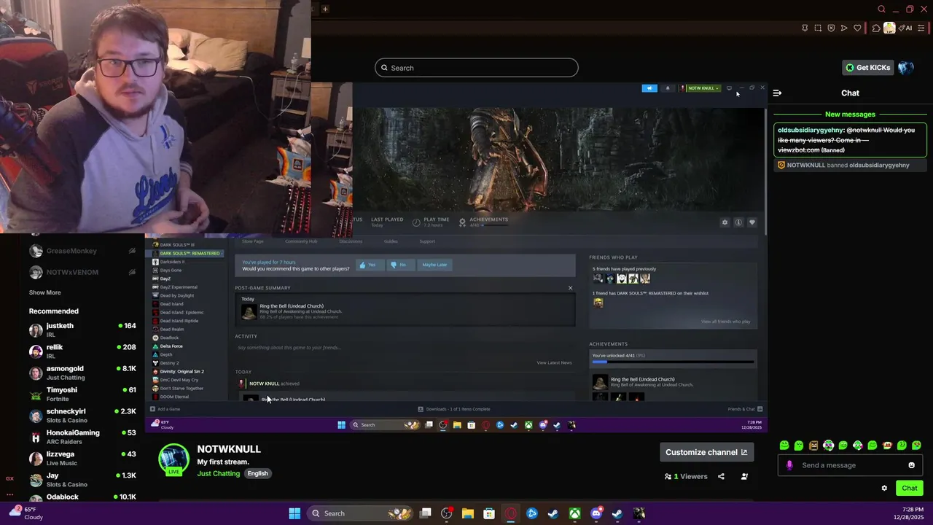Collapse the chat panel with the arrow icon
Screen dimensions: 933x525
coord(777,93)
